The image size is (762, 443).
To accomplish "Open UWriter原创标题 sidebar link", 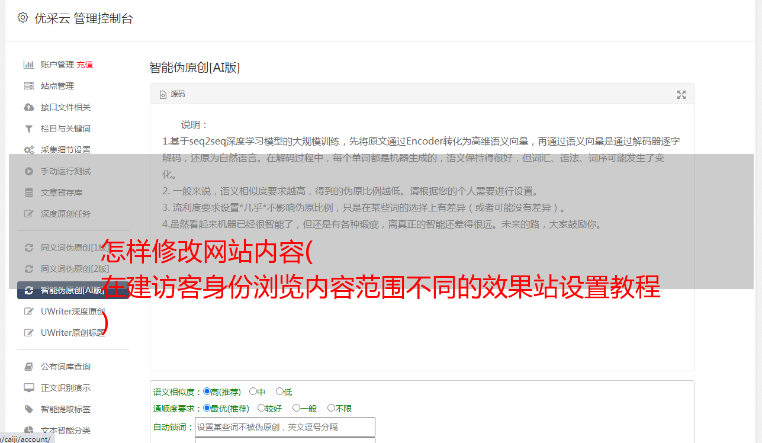I will [x=73, y=332].
